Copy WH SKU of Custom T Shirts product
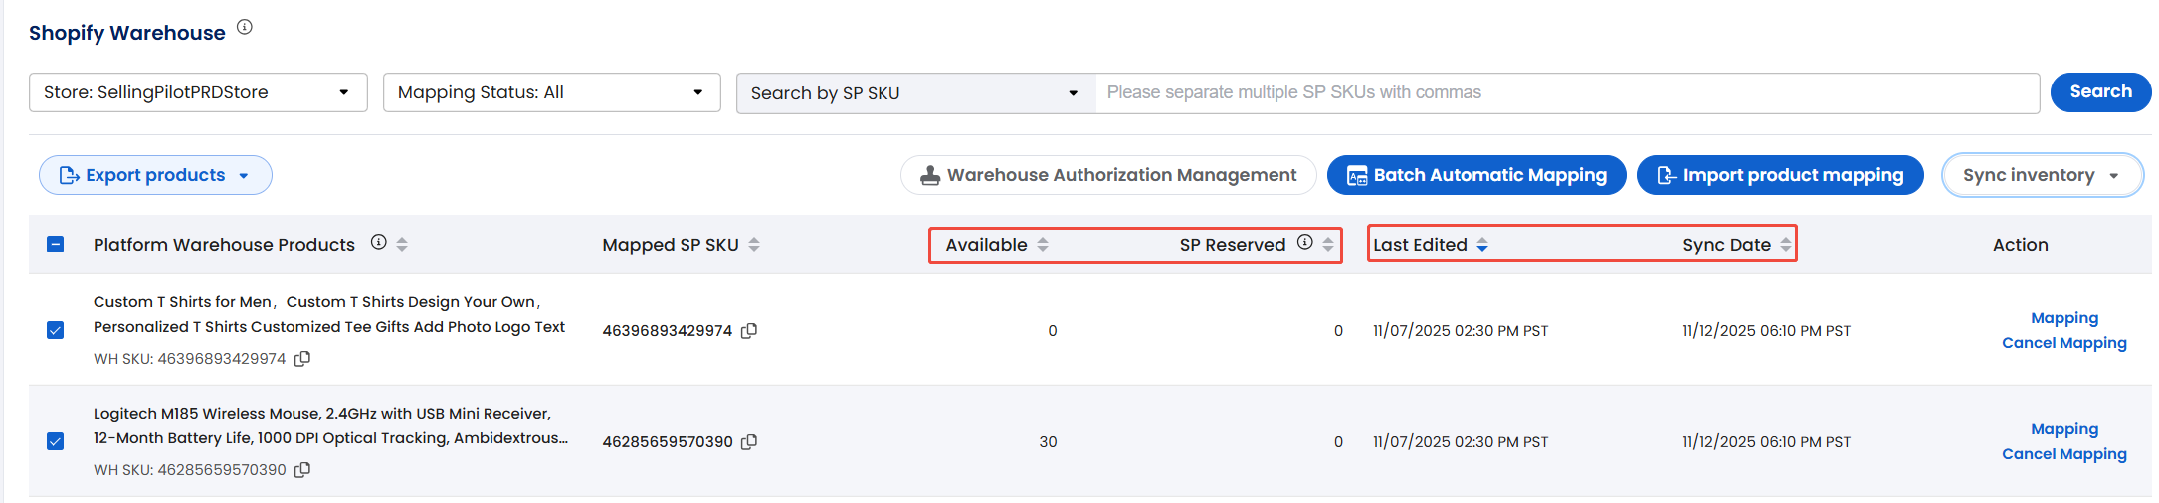 [302, 358]
